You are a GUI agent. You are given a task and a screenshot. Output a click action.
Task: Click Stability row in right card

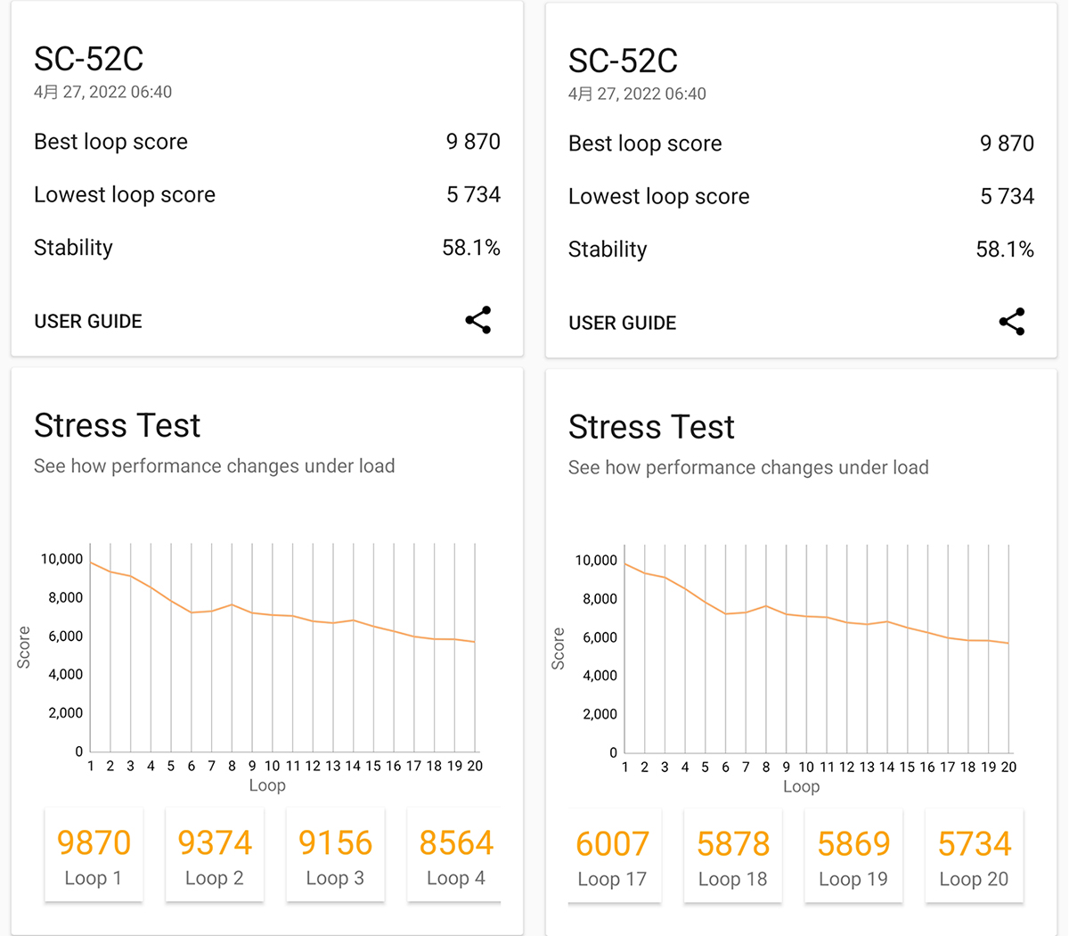(801, 250)
